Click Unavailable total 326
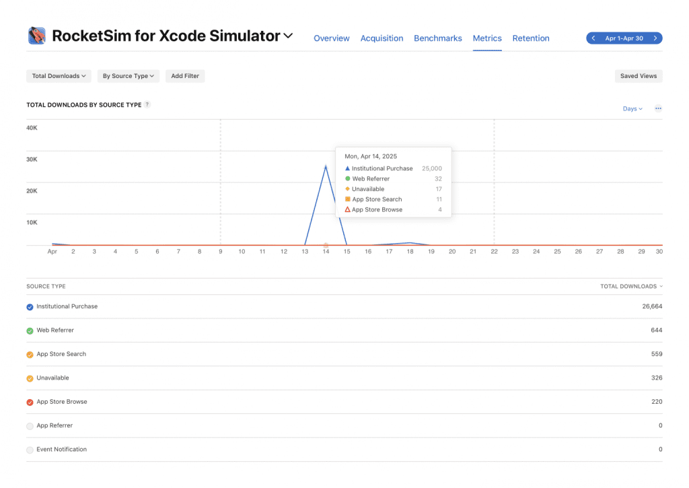The width and height of the screenshot is (689, 488). 657,378
